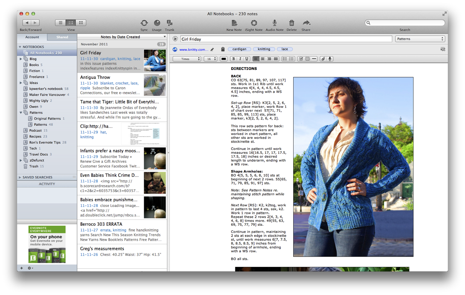Open the font size 16 dropdown
The height and width of the screenshot is (295, 465).
coord(210,59)
